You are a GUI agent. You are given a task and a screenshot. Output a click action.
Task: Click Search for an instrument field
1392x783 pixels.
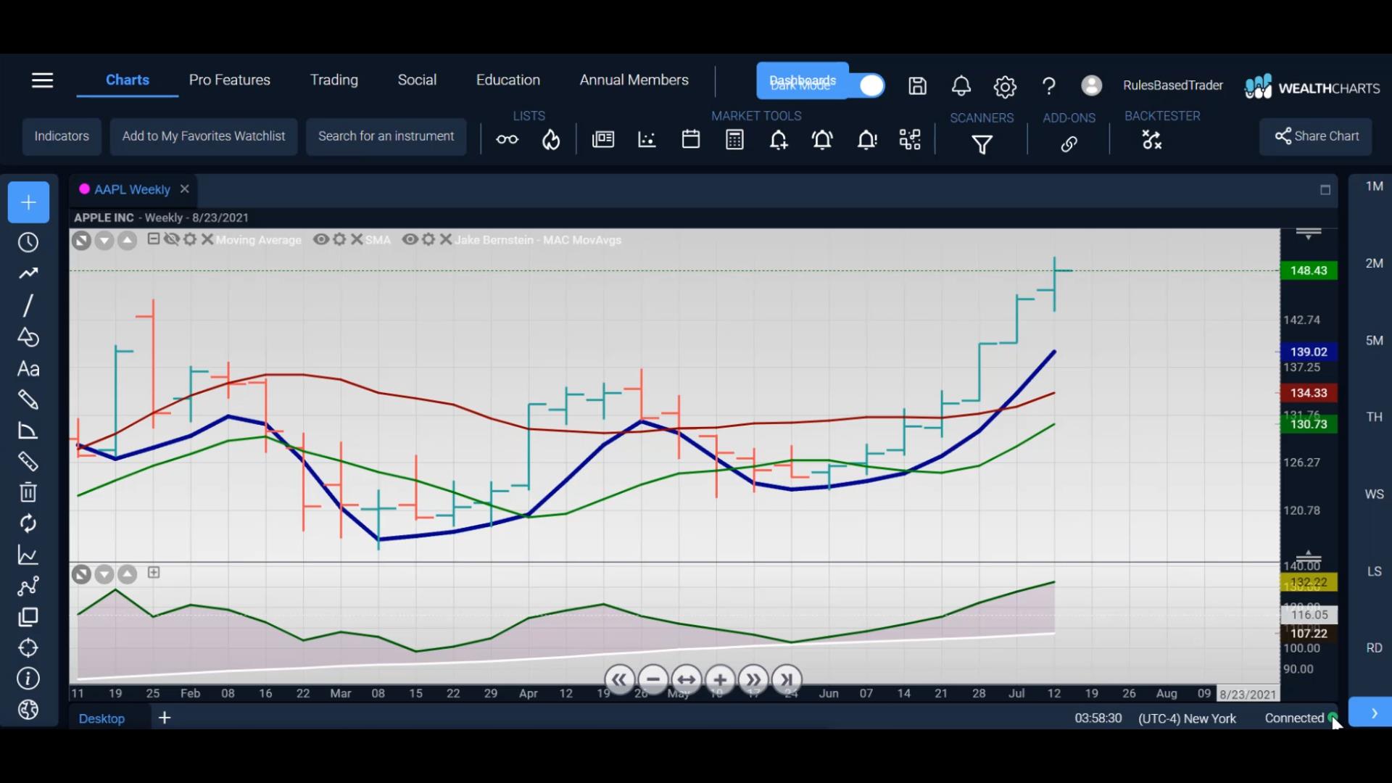point(386,136)
